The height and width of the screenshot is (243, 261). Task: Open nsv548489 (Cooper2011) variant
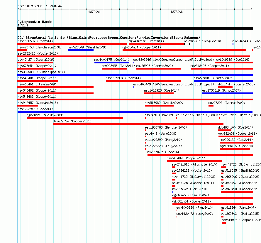194,161
